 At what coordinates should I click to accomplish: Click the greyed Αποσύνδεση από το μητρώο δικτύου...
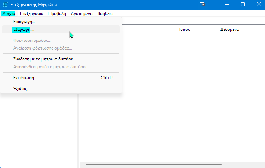tap(51, 66)
